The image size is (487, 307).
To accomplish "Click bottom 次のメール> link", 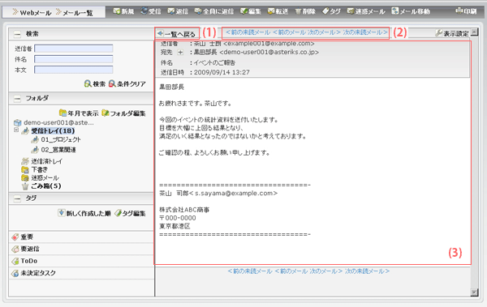I will (x=325, y=271).
